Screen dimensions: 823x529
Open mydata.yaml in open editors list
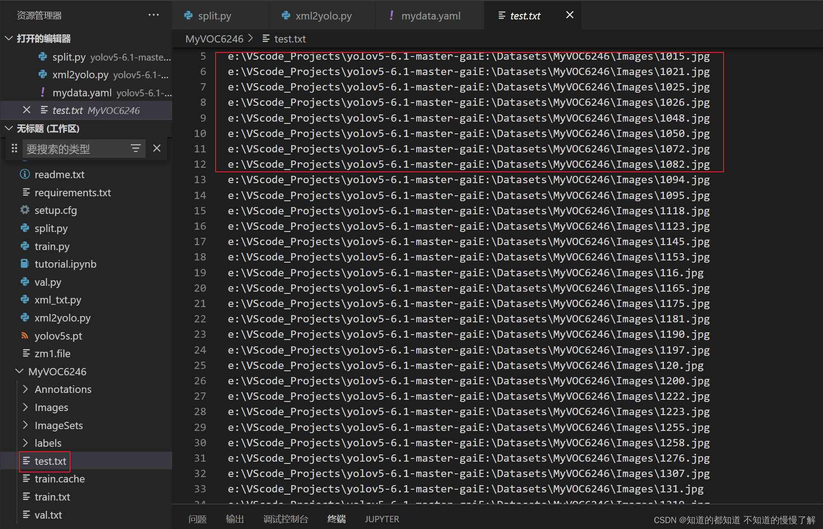[82, 93]
